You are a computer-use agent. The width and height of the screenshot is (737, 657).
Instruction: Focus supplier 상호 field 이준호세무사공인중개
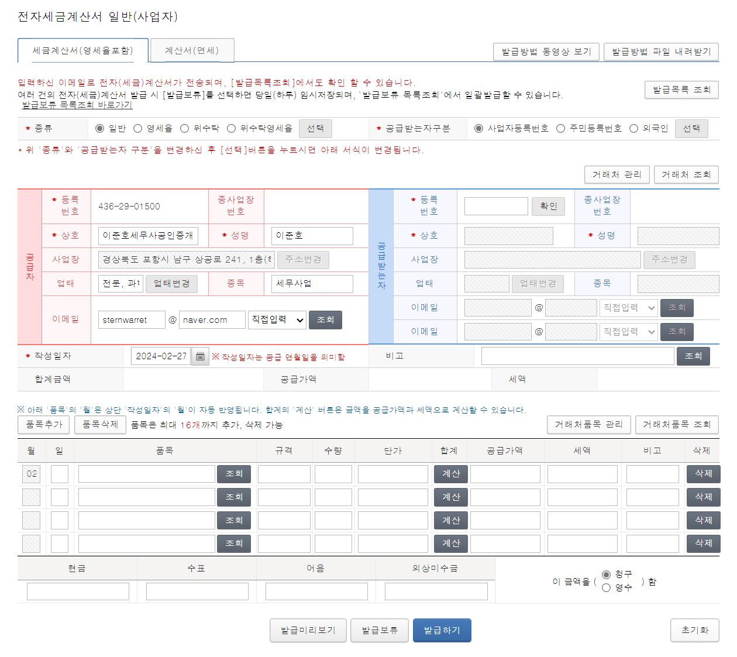pyautogui.click(x=148, y=236)
